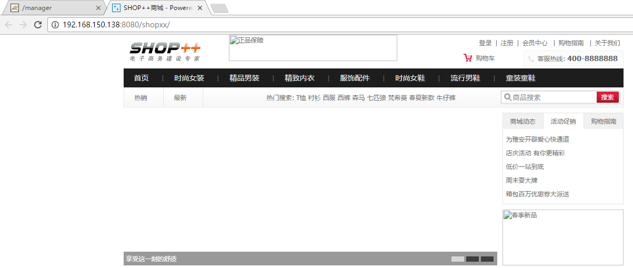633x268 pixels.
Task: Open article 低价一站到底
Action: [525, 167]
